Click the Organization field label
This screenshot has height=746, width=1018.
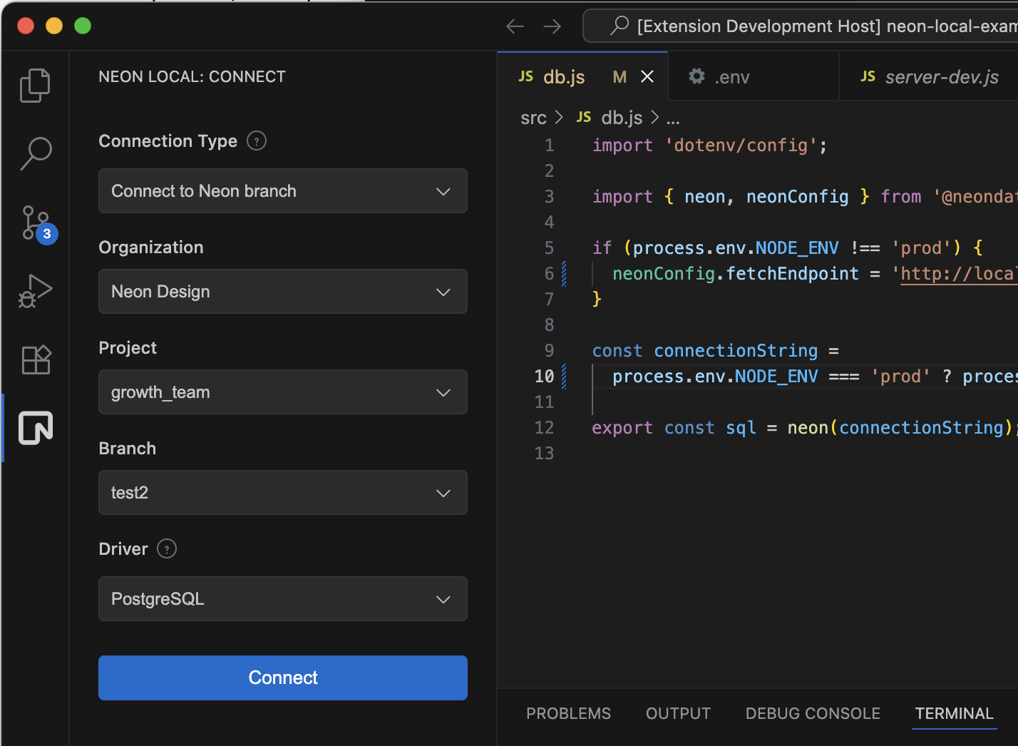151,247
